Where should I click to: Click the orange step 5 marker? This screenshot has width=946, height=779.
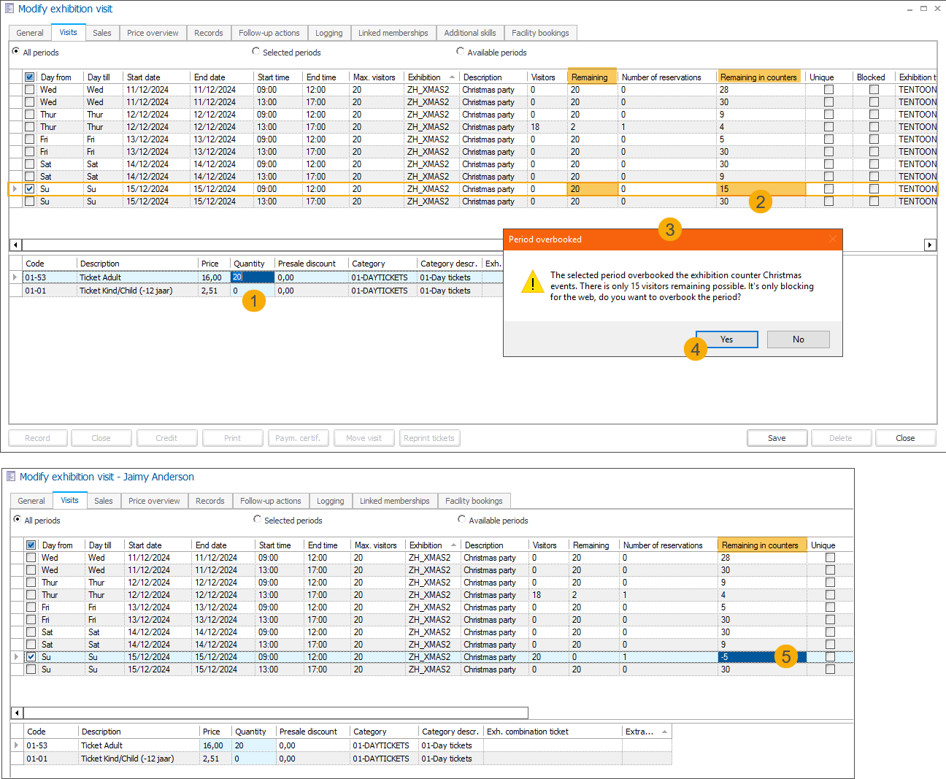pyautogui.click(x=785, y=656)
